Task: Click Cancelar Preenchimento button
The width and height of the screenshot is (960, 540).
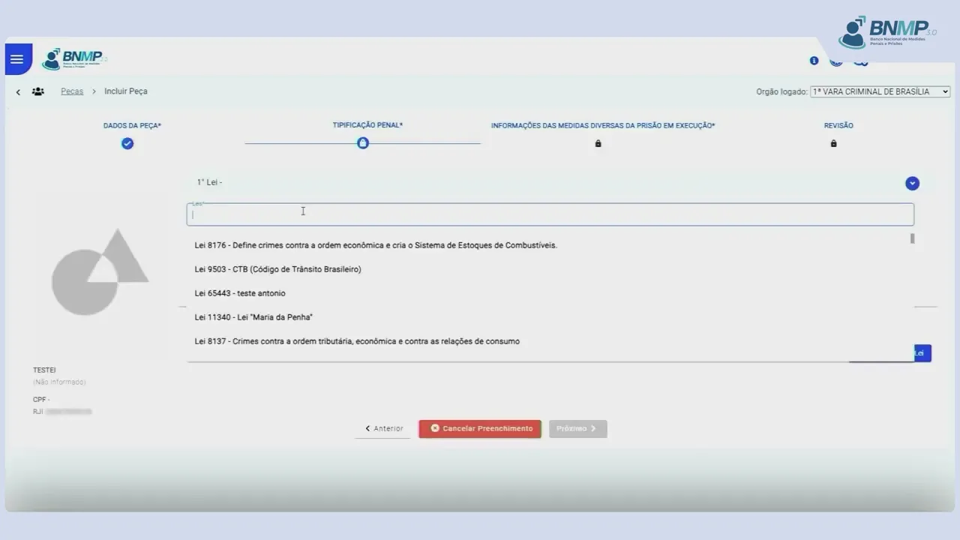Action: 480,429
